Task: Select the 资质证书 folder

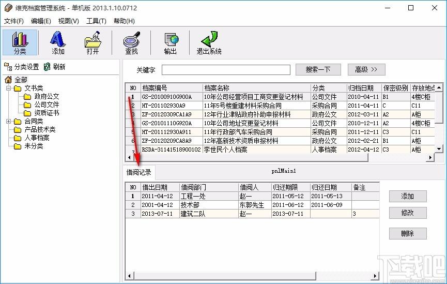Action: [x=42, y=113]
